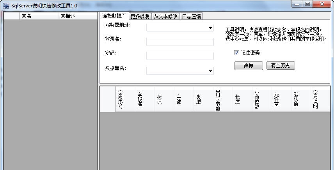Click the 字段名 column header
Screen dimensions: 334x170
pos(145,99)
